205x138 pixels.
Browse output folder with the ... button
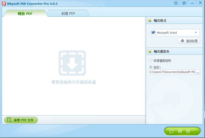(198, 72)
